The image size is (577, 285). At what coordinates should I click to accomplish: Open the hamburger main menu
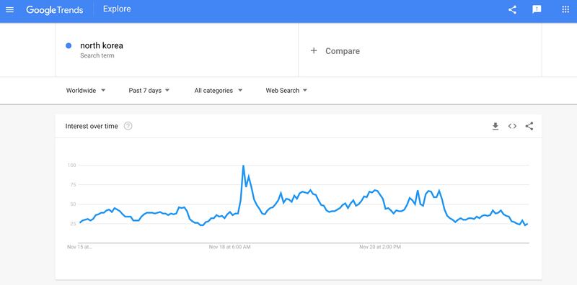tap(10, 10)
